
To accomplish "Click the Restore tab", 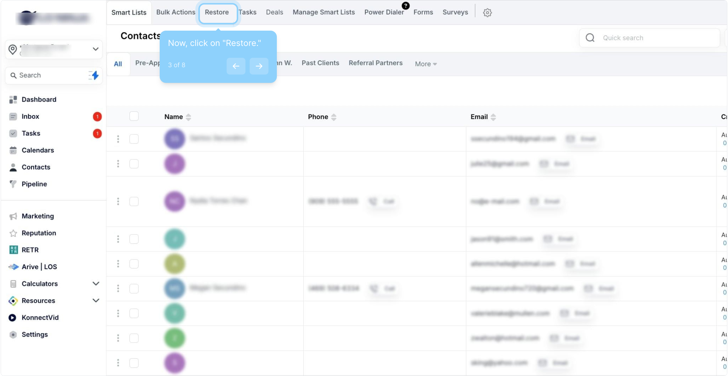I will tap(217, 13).
